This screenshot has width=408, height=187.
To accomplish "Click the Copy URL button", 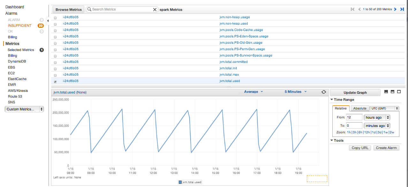I will point(360,148).
